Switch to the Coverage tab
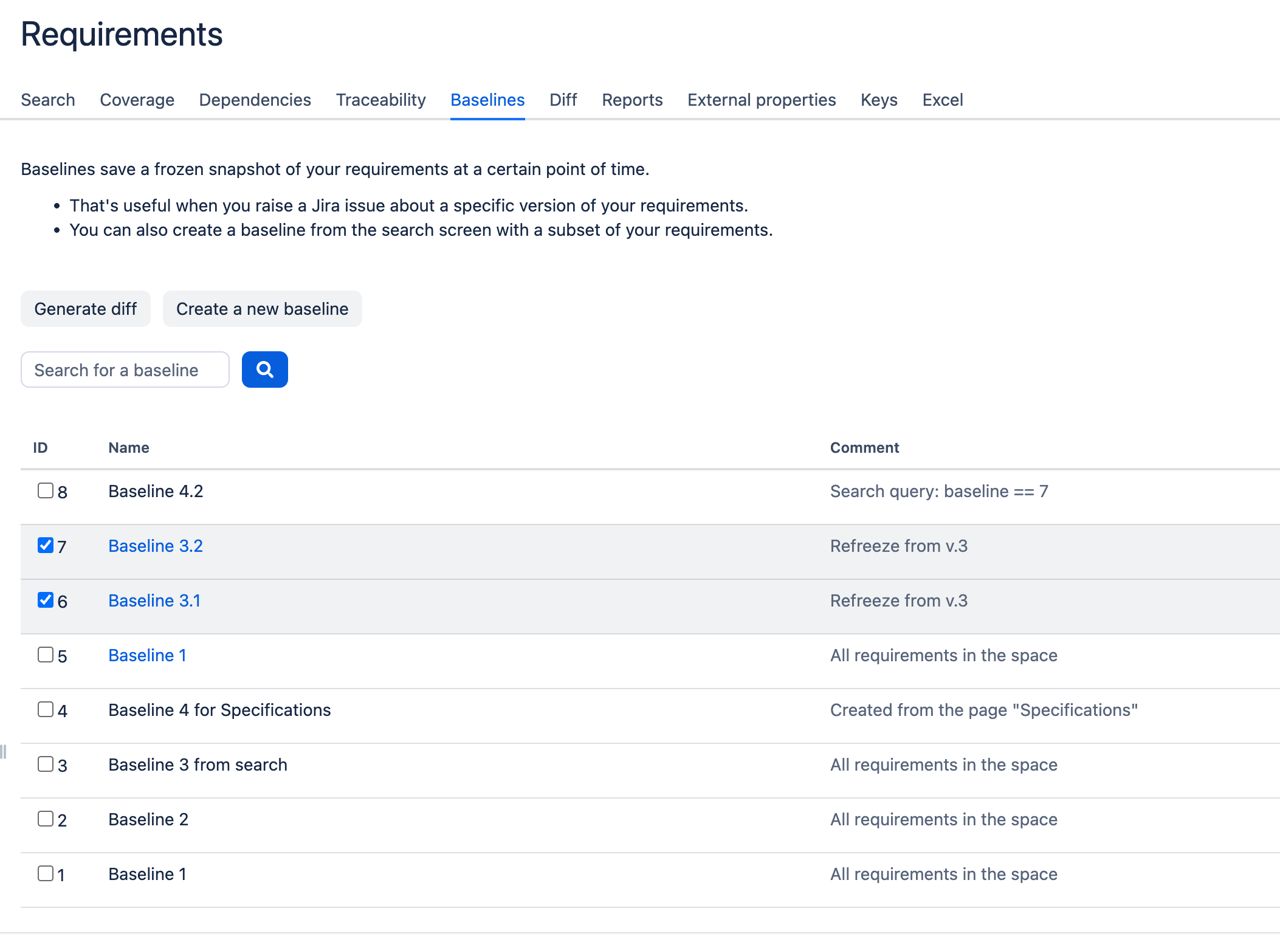This screenshot has height=942, width=1280. click(x=137, y=100)
